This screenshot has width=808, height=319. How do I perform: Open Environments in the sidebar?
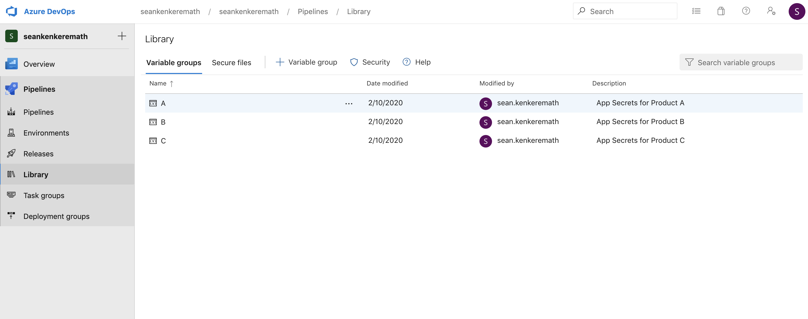(x=46, y=133)
